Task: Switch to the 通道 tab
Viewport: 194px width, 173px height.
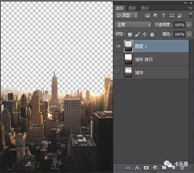Action: pos(132,8)
